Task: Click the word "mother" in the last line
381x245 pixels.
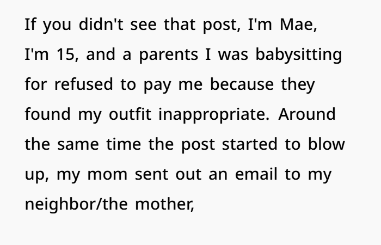Action: tap(164, 204)
